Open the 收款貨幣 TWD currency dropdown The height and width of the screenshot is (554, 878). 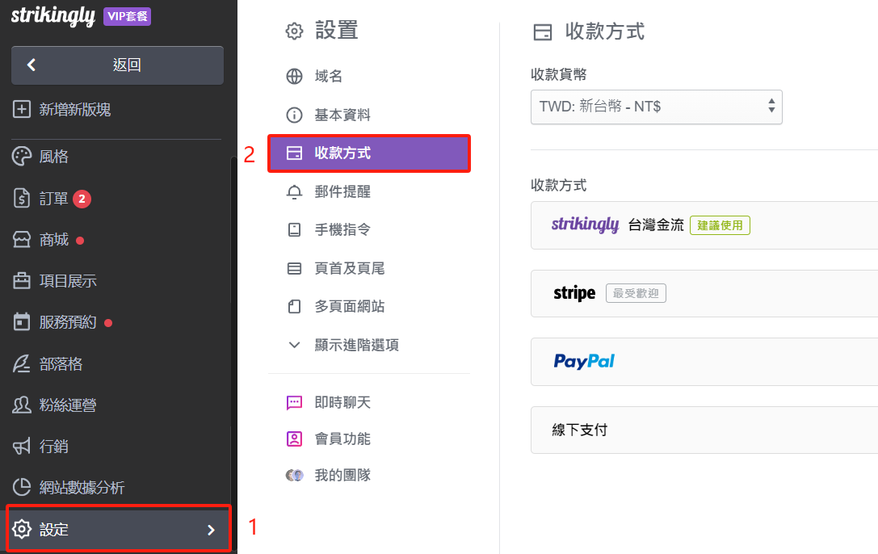coord(656,107)
